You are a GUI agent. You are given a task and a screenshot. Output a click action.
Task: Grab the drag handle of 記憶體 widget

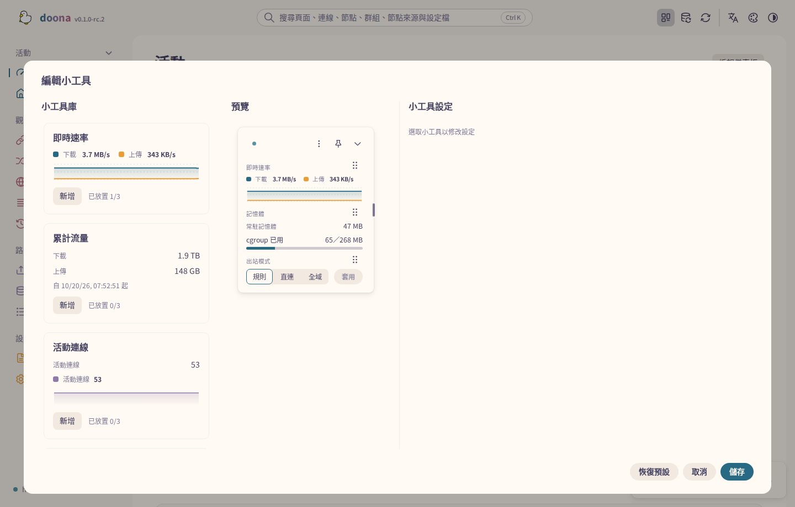pos(355,212)
